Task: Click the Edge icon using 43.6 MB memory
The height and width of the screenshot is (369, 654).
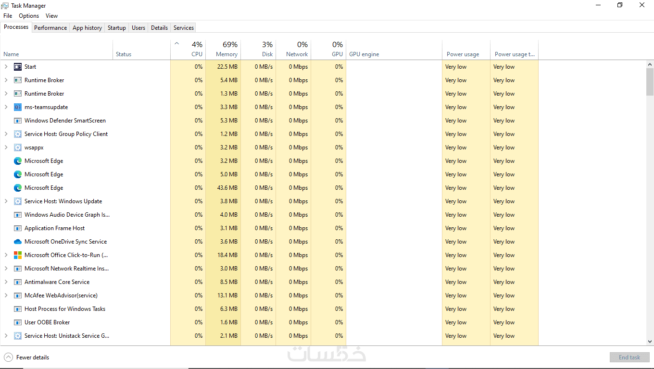Action: point(18,188)
